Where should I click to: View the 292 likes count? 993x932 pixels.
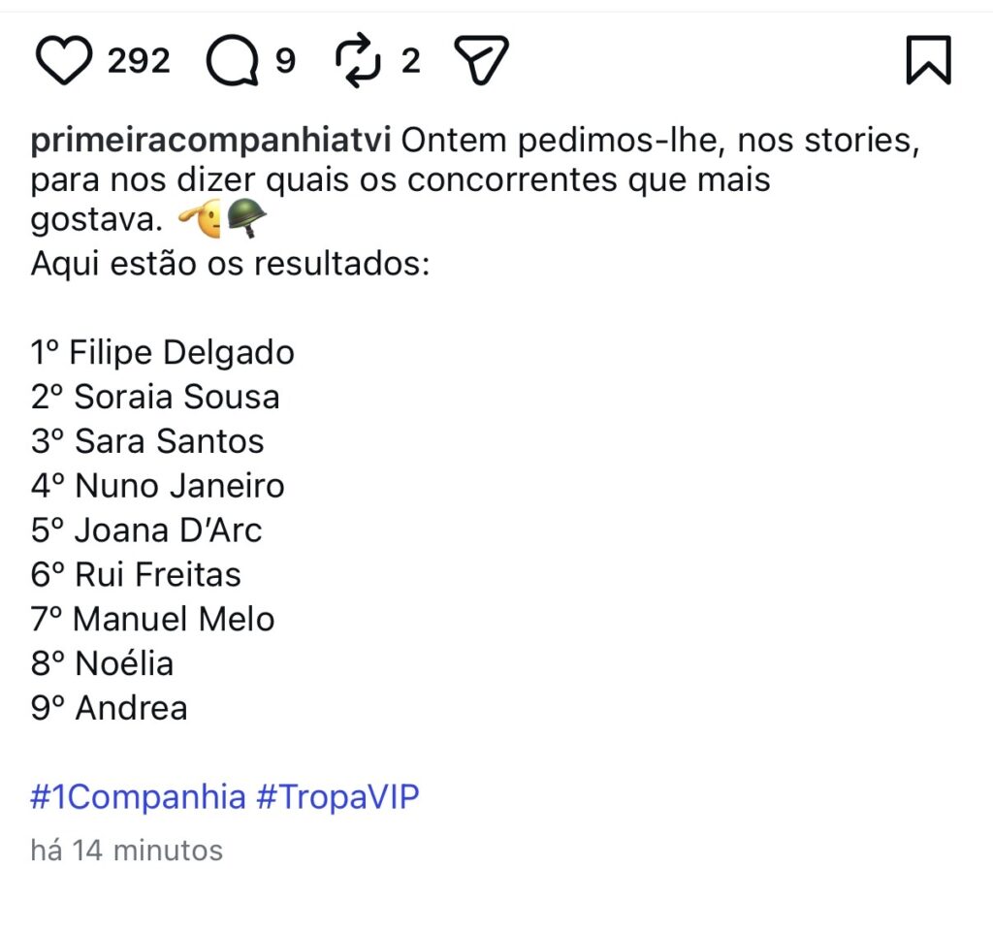[139, 62]
